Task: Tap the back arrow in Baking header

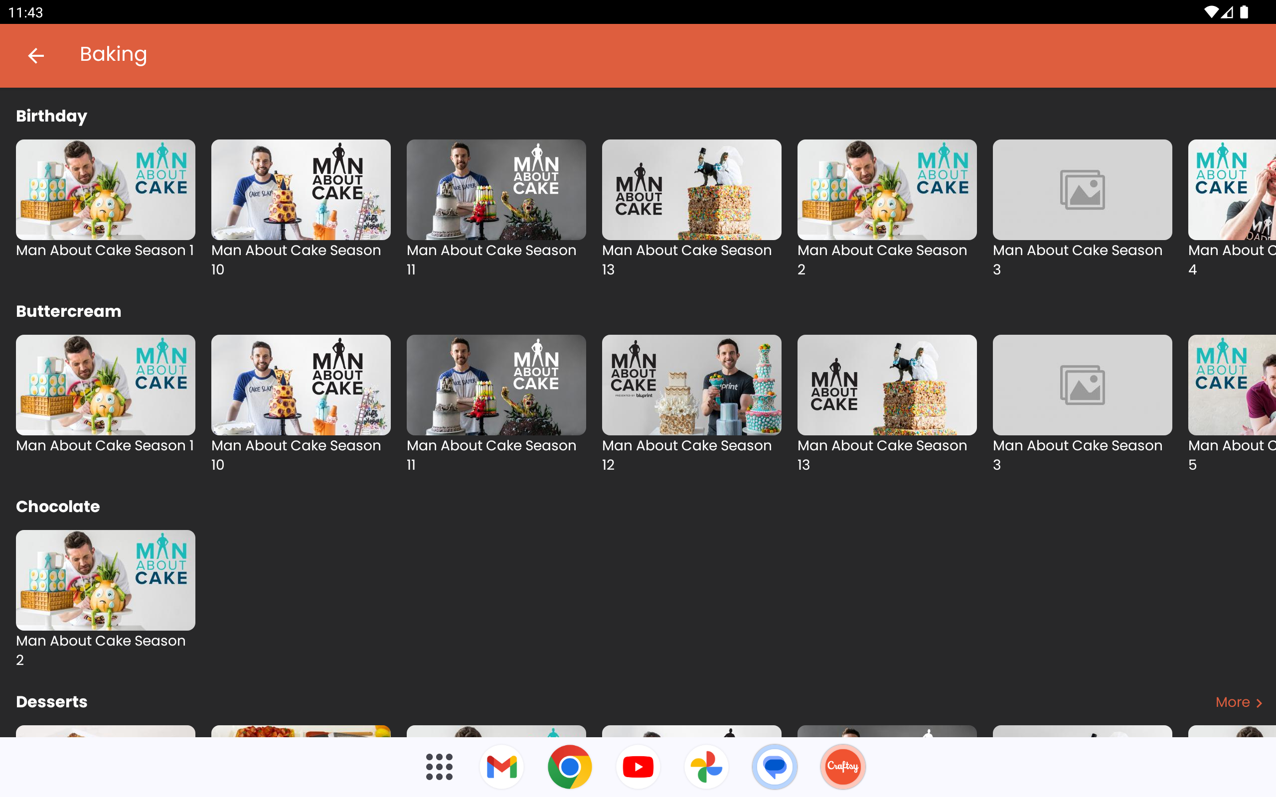Action: [36, 55]
